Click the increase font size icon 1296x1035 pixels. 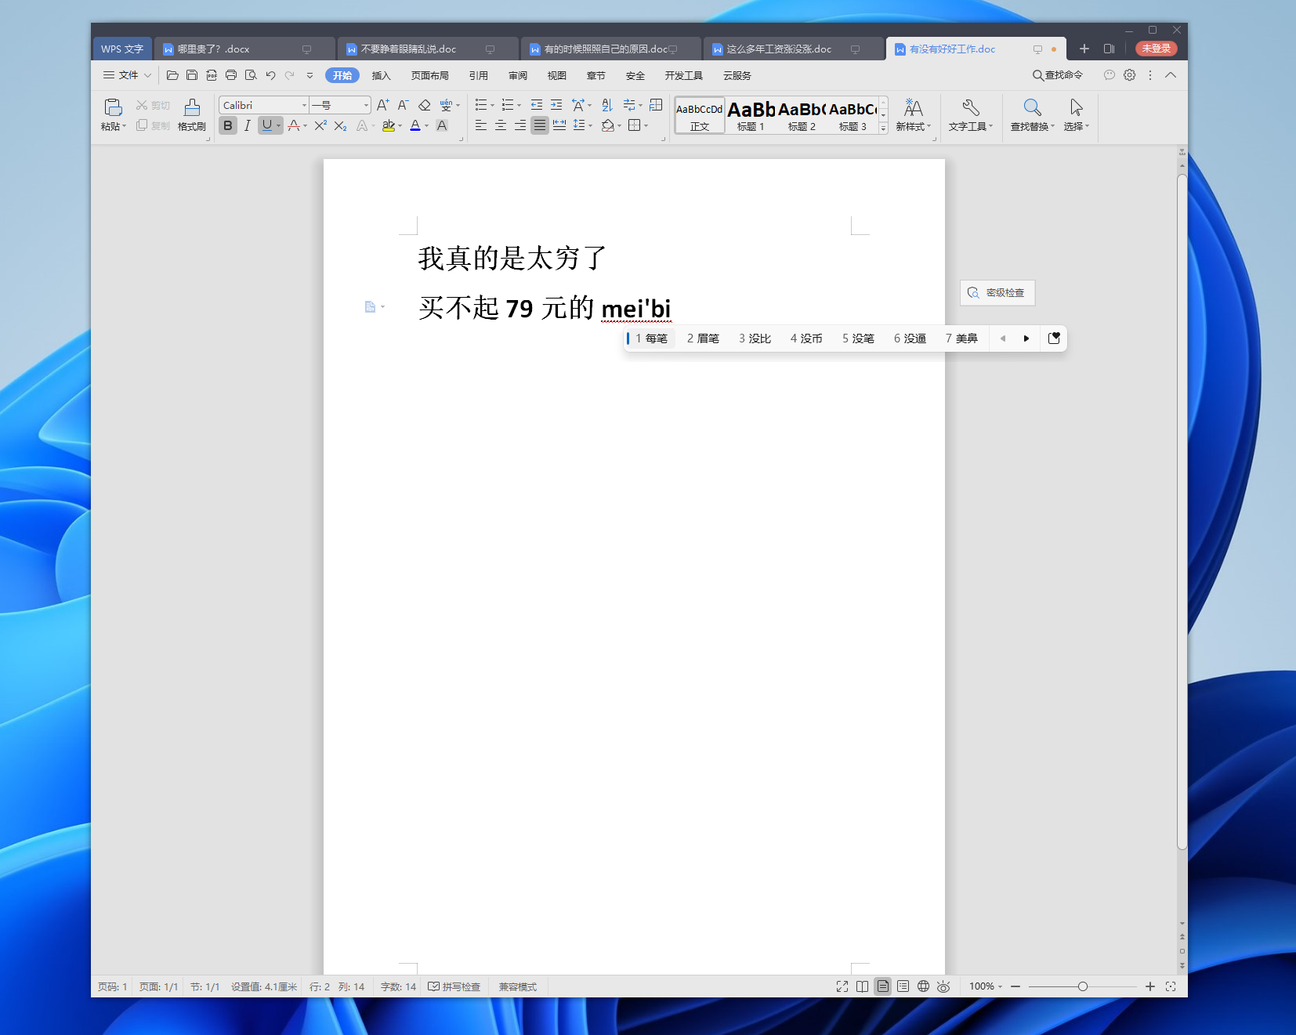382,105
